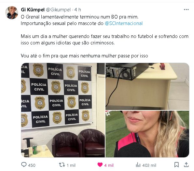Click the reply speech bubble icon
The image size is (194, 171).
coord(24,165)
